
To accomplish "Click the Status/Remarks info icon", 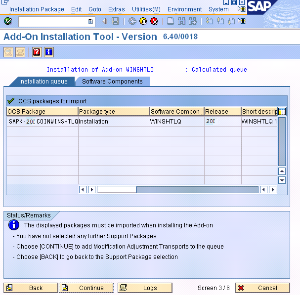I will coord(13,225).
